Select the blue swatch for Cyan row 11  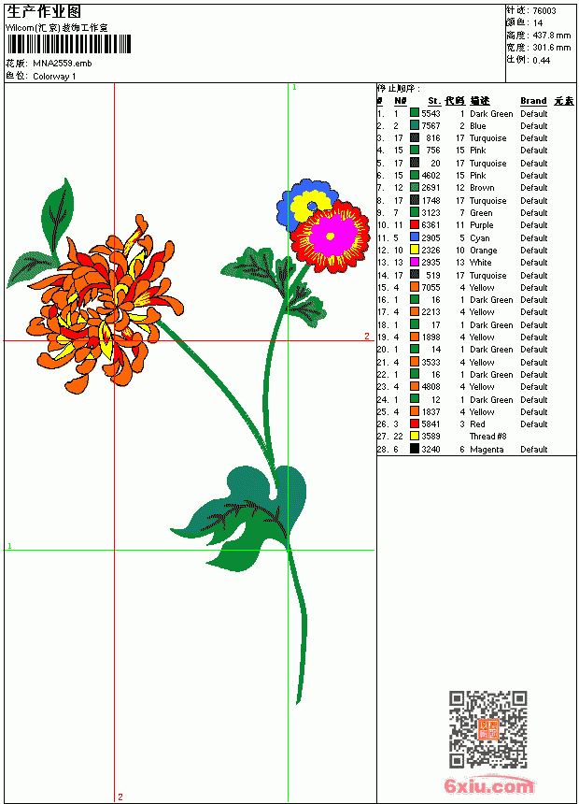coord(415,237)
